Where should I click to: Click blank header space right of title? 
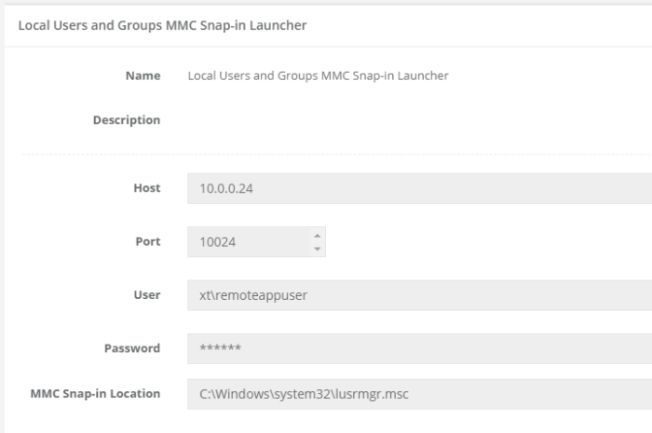[484, 25]
